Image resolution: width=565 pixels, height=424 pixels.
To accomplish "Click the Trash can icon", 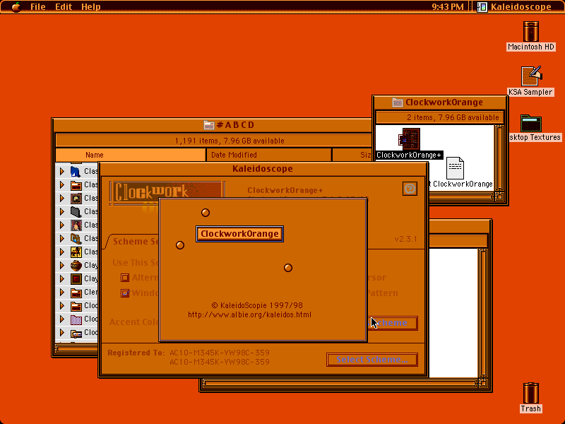I will coord(531,394).
